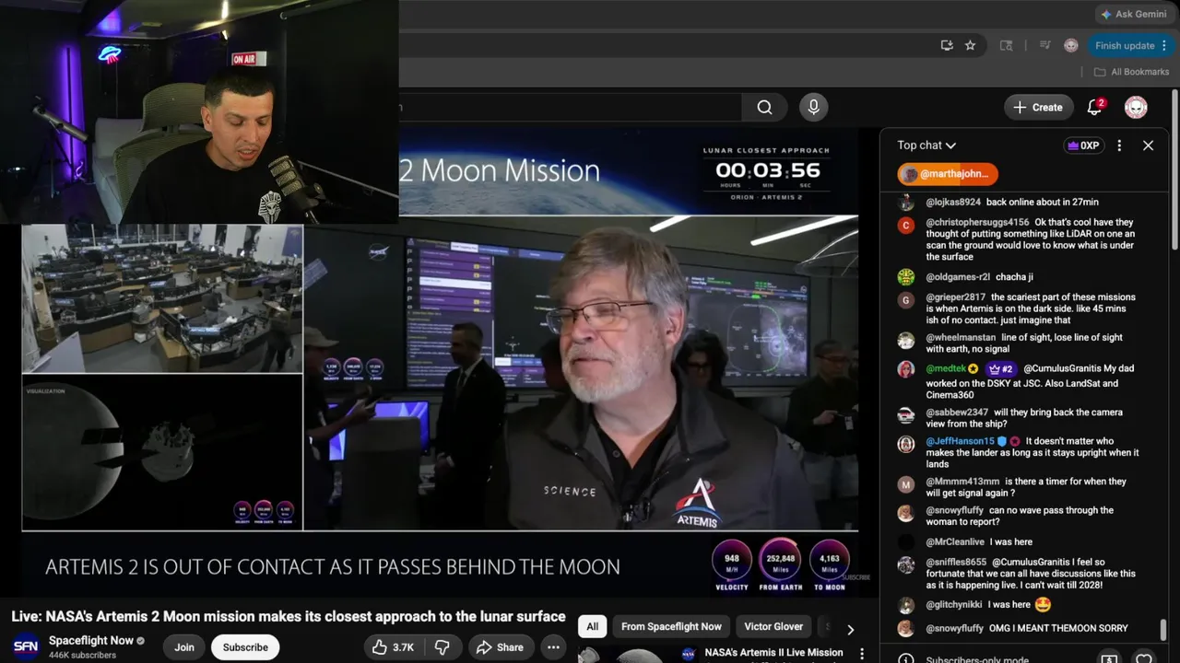
Task: Click the pinned @marthajohn super chat chip
Action: [x=948, y=174]
